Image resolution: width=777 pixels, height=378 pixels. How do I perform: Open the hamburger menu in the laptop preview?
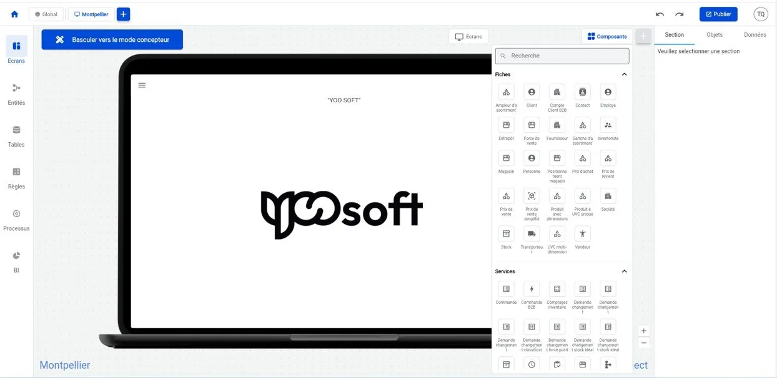click(x=142, y=85)
